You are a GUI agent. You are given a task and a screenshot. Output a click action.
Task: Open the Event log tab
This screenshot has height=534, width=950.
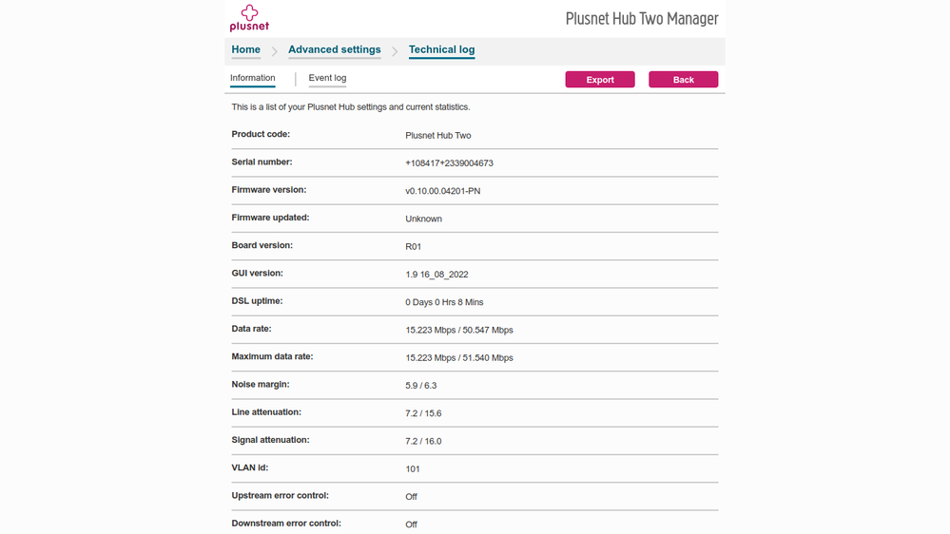tap(327, 78)
